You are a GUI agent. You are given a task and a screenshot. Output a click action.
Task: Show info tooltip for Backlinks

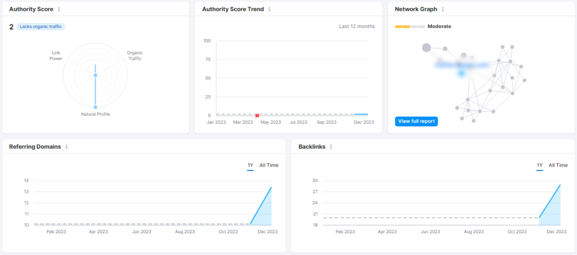click(331, 146)
